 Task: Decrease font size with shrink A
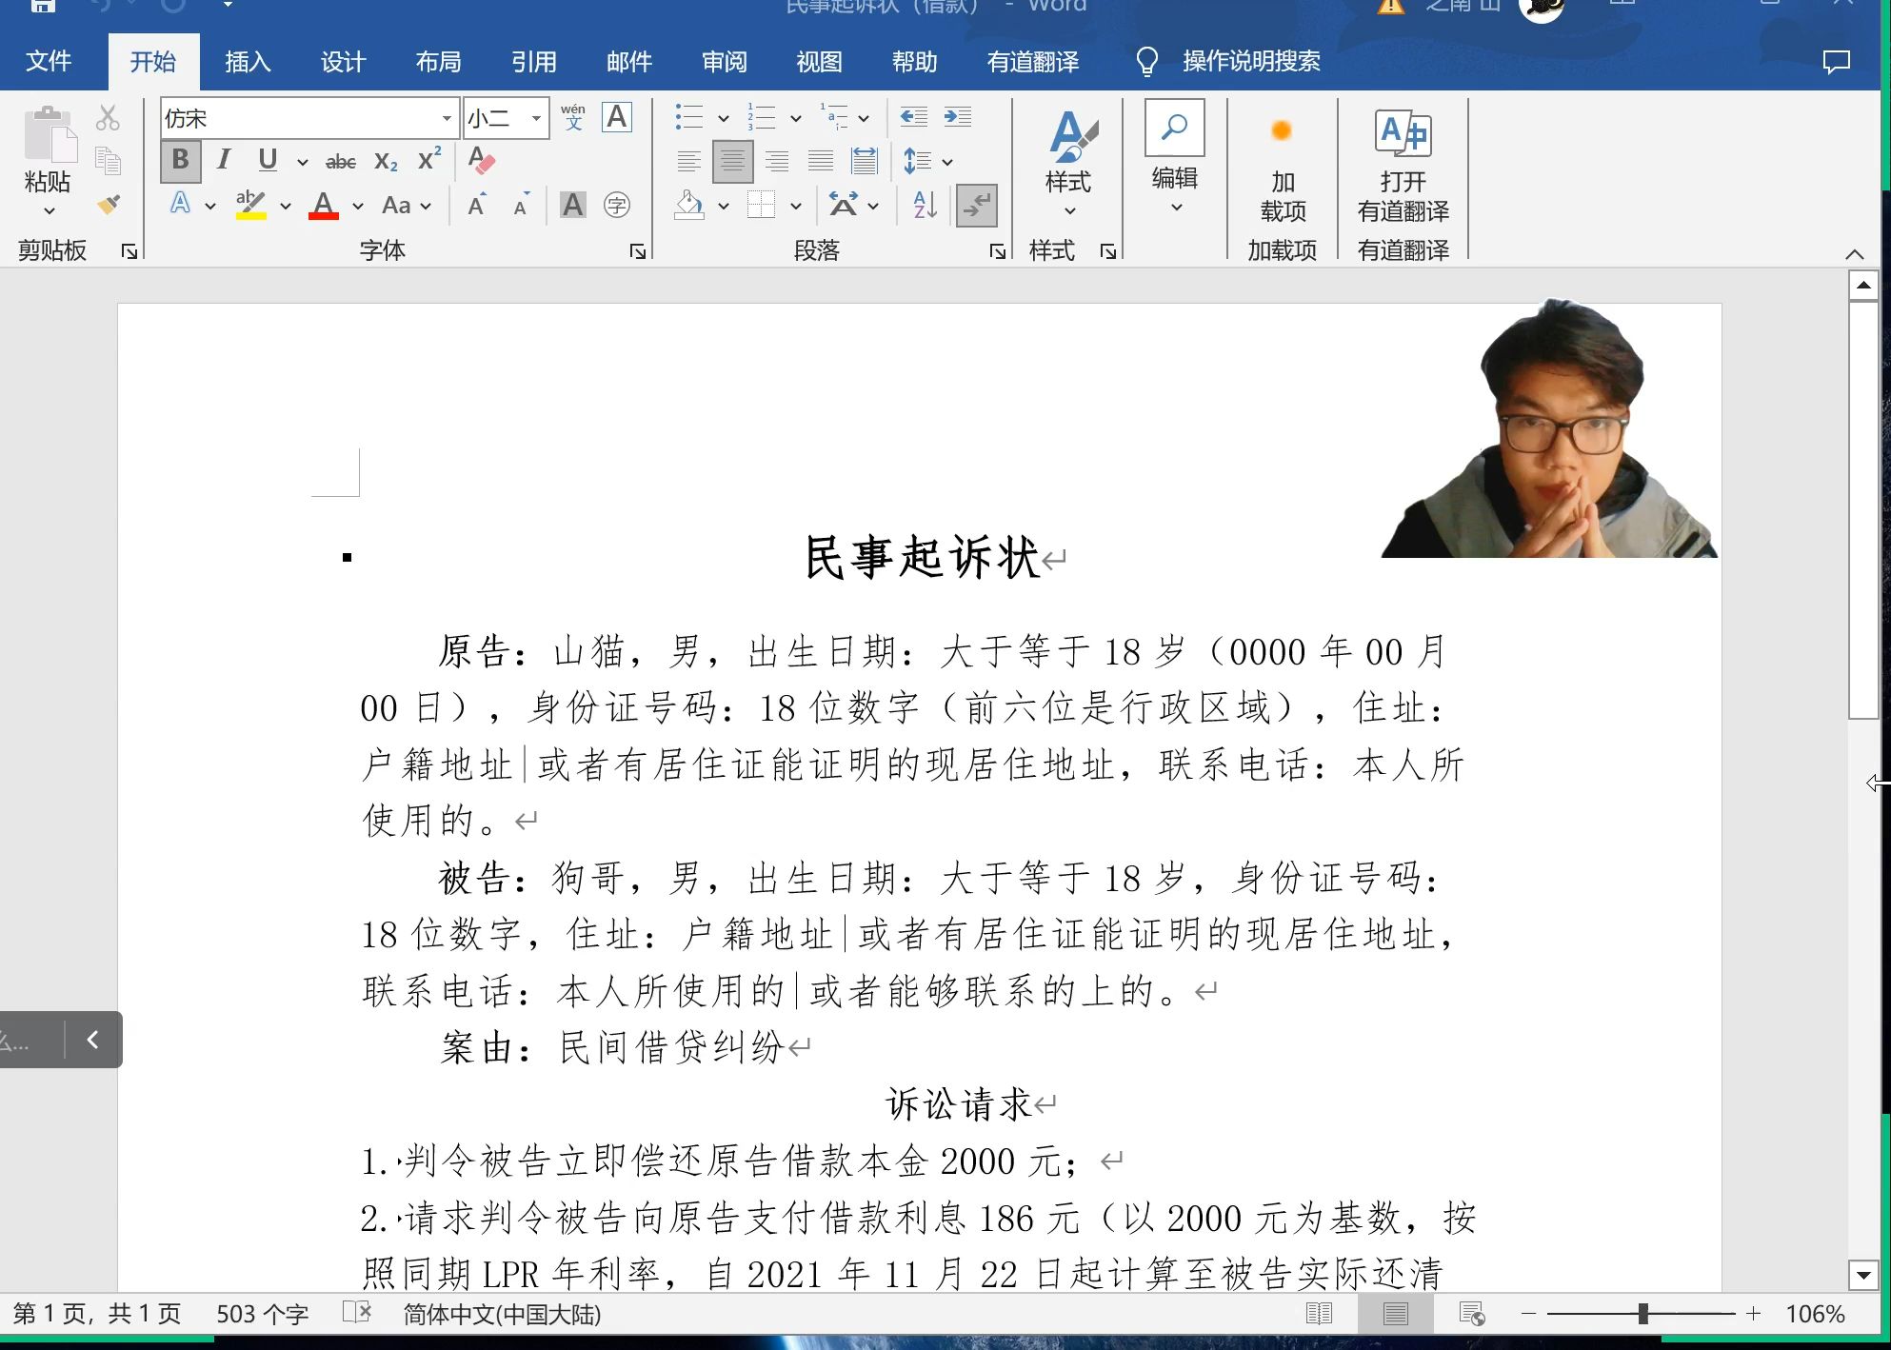(x=521, y=204)
